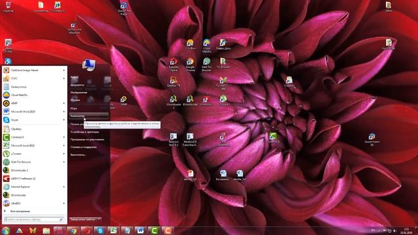Open Документы from Start menu right pane
This screenshot has height=235, width=418.
(x=77, y=85)
